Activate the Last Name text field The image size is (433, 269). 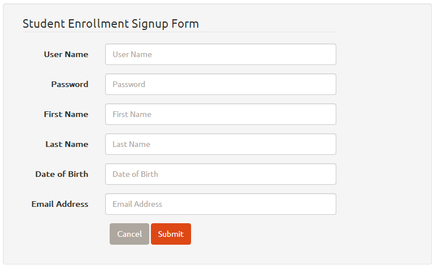click(220, 144)
